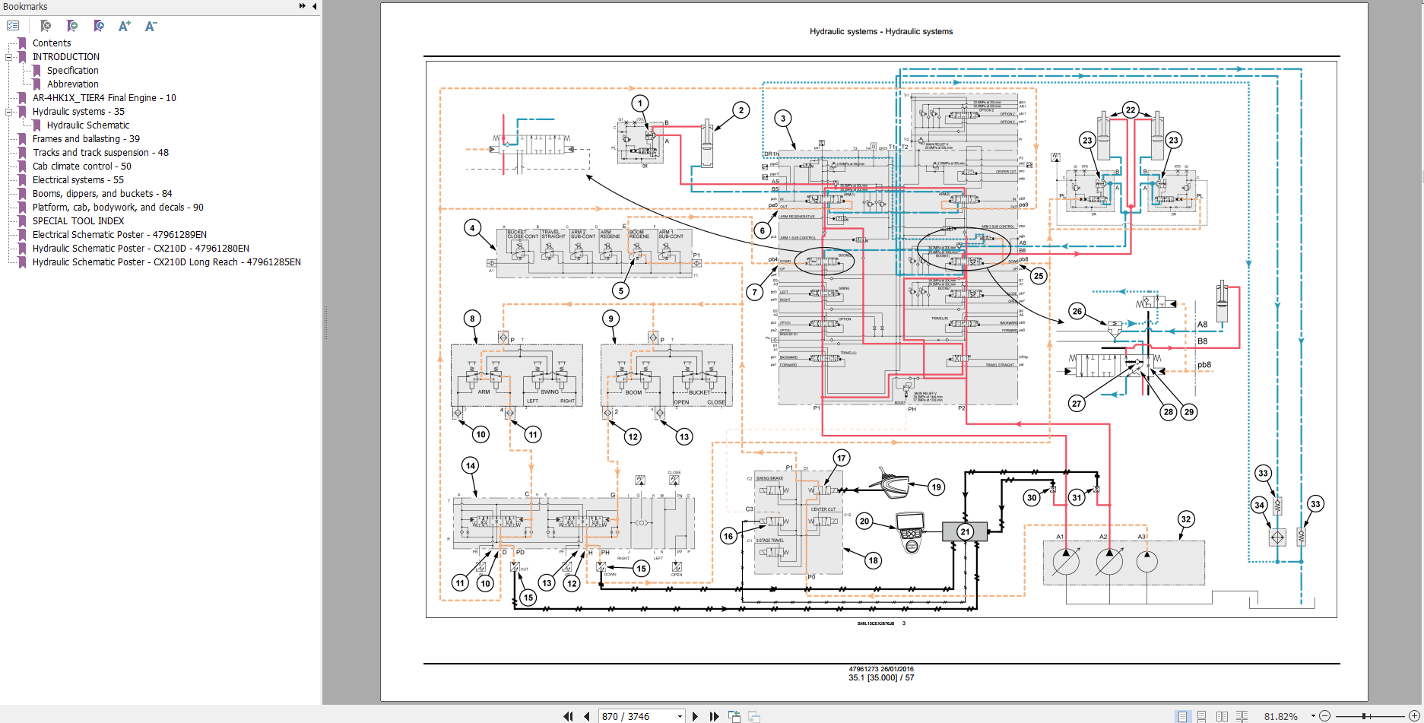This screenshot has height=723, width=1424.
Task: Open Frames and ballasting - 39 bookmark
Action: [86, 139]
